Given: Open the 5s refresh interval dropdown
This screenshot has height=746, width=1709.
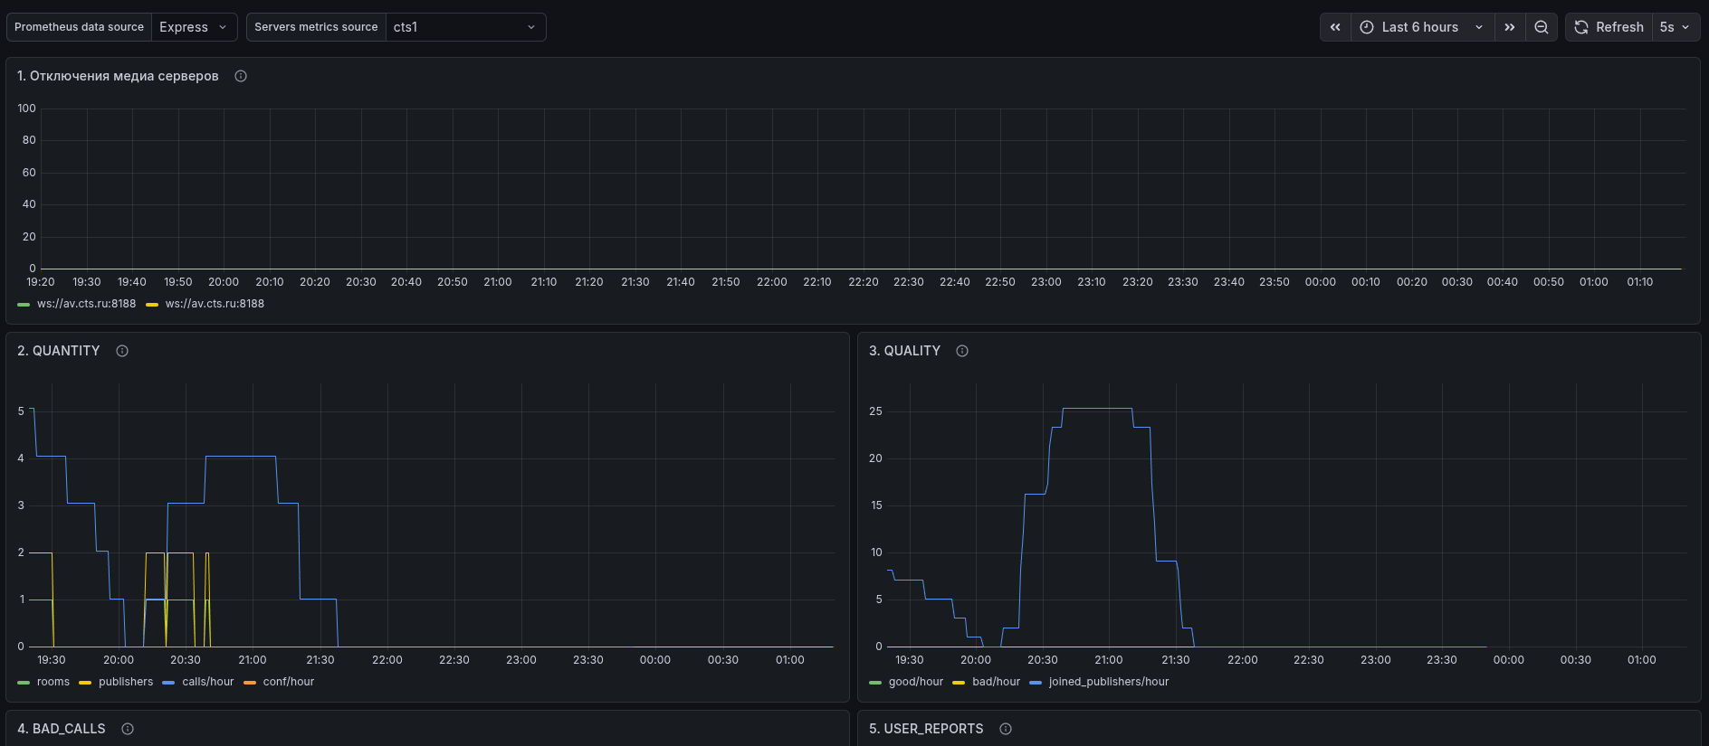Looking at the screenshot, I should pyautogui.click(x=1675, y=27).
